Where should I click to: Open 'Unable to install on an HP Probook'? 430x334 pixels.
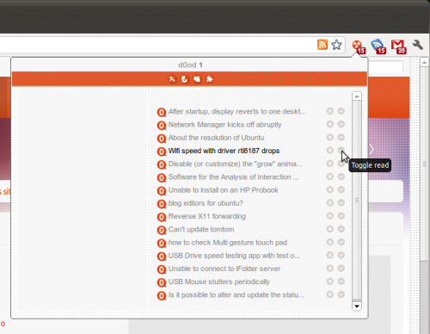224,190
